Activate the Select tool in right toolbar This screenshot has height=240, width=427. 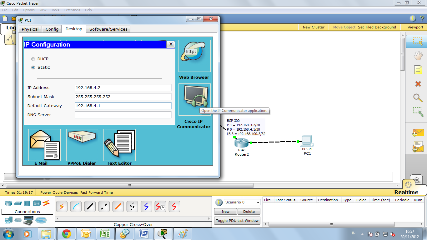pyautogui.click(x=417, y=42)
